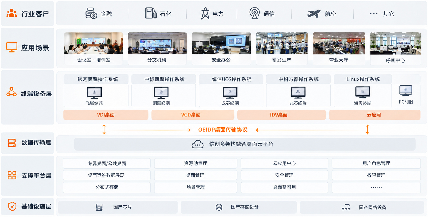
Task: Open the 分支机构 scene photo
Action: 157,43
